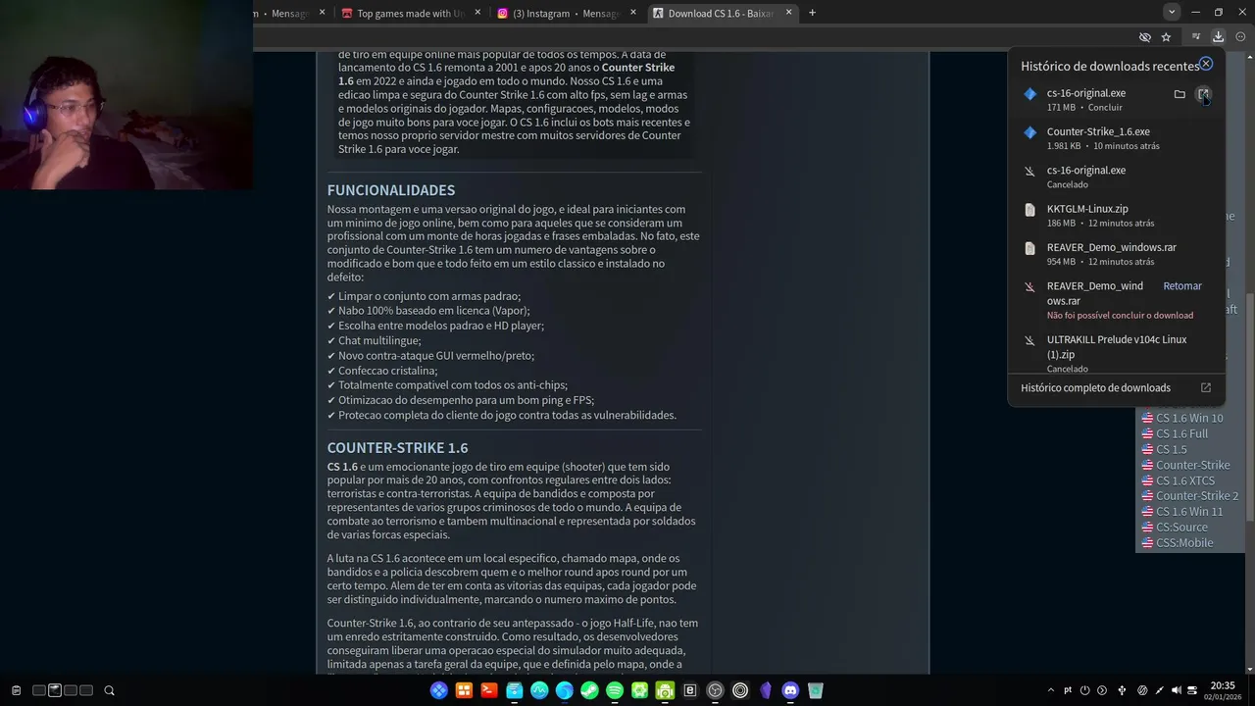Image resolution: width=1255 pixels, height=706 pixels.
Task: Click the KKTGLM-Linux.zip document file icon
Action: point(1029,210)
